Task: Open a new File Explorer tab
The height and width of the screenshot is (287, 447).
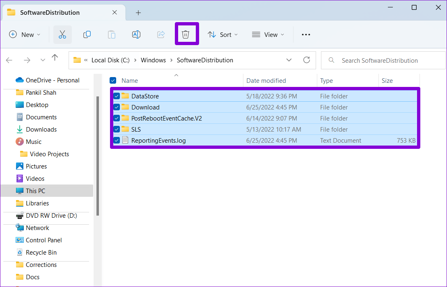Action: click(138, 13)
